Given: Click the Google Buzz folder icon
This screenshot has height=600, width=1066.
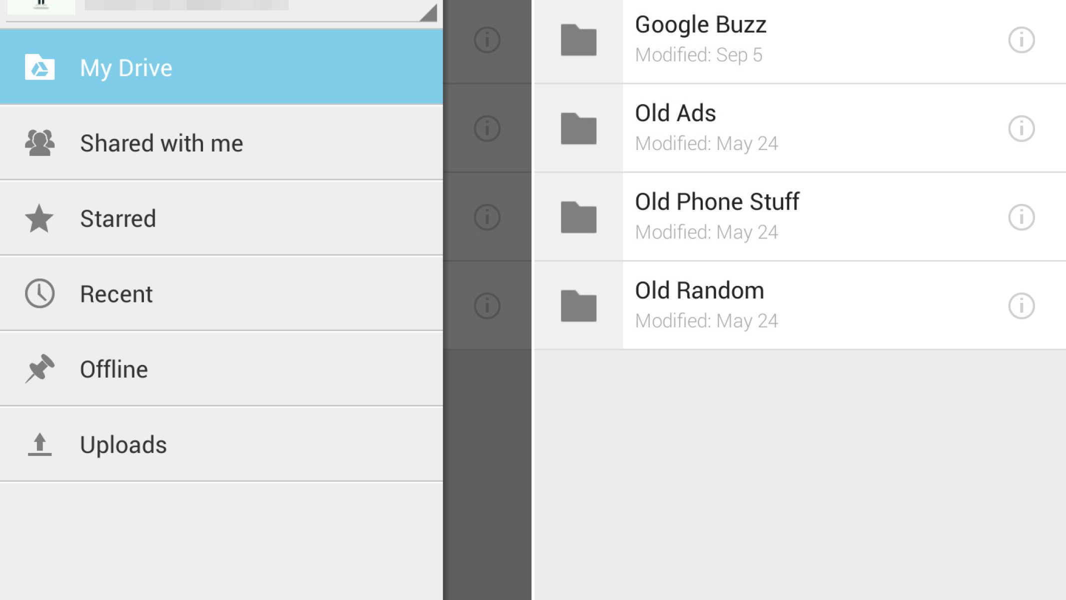Looking at the screenshot, I should click(578, 39).
